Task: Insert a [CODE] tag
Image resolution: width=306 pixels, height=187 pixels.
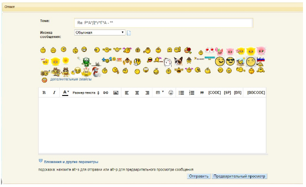Action: pos(215,92)
